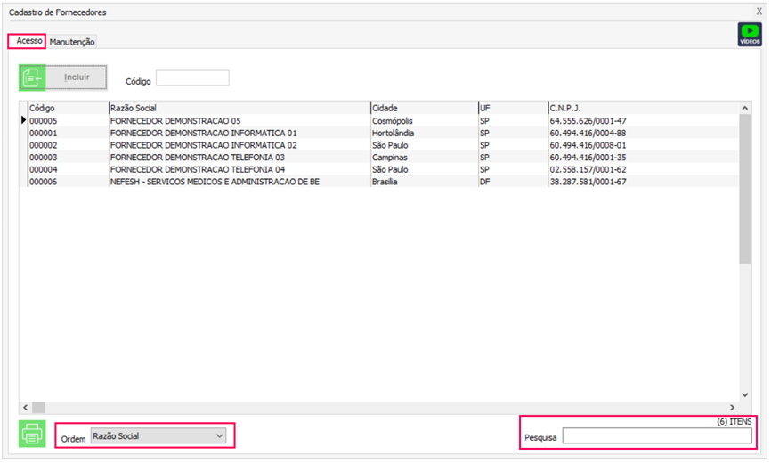Click the C.N.P.J. column header
771x463 pixels.
pos(641,108)
